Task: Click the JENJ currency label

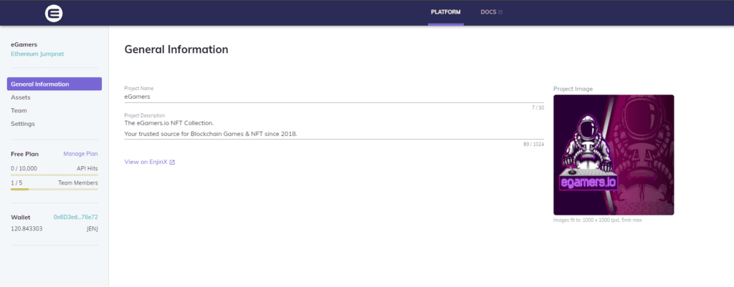Action: click(x=92, y=228)
